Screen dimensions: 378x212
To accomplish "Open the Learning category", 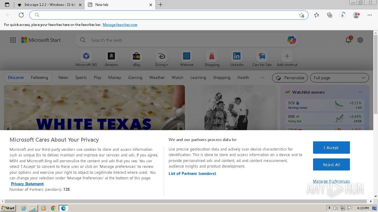I will [198, 77].
